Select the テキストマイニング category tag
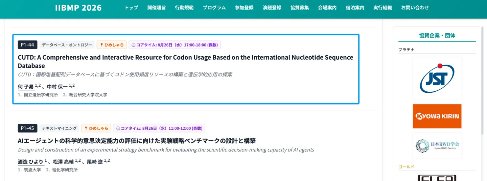487x181 pixels. click(x=59, y=128)
